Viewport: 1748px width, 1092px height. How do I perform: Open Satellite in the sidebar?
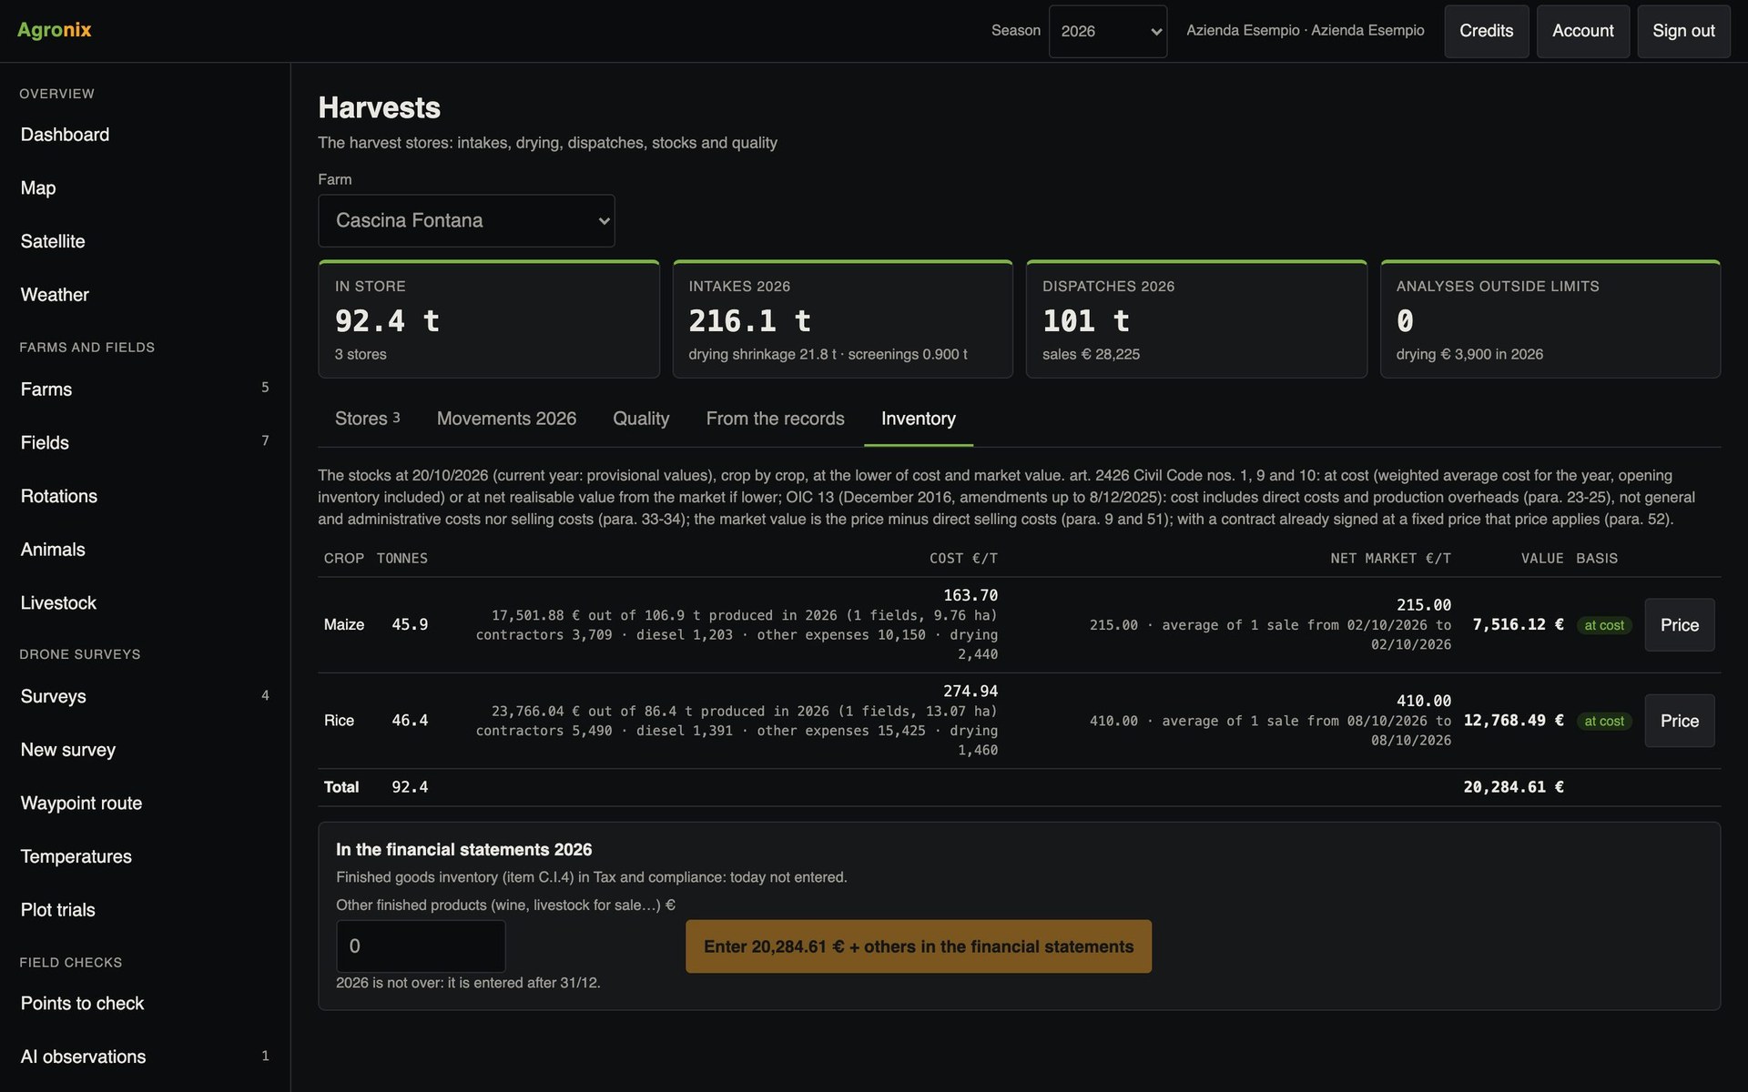145,242
